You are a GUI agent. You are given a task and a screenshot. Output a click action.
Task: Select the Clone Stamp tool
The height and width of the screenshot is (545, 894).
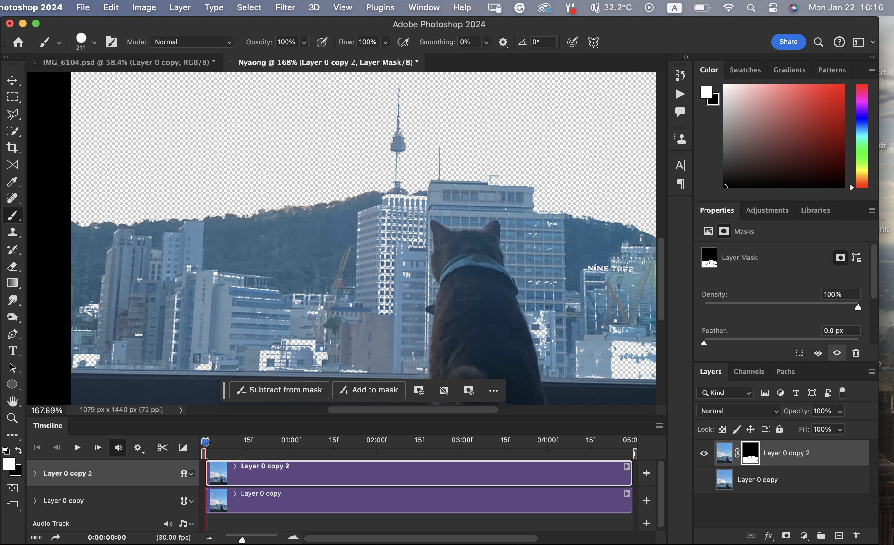pos(12,232)
